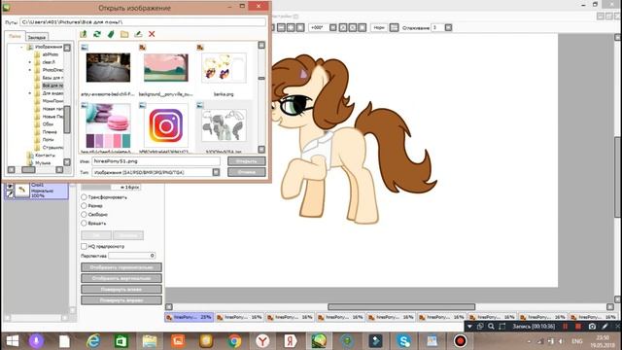Viewport: 622px width, 350px height.
Task: Open the stabilizer value dropdown
Action: (x=448, y=27)
